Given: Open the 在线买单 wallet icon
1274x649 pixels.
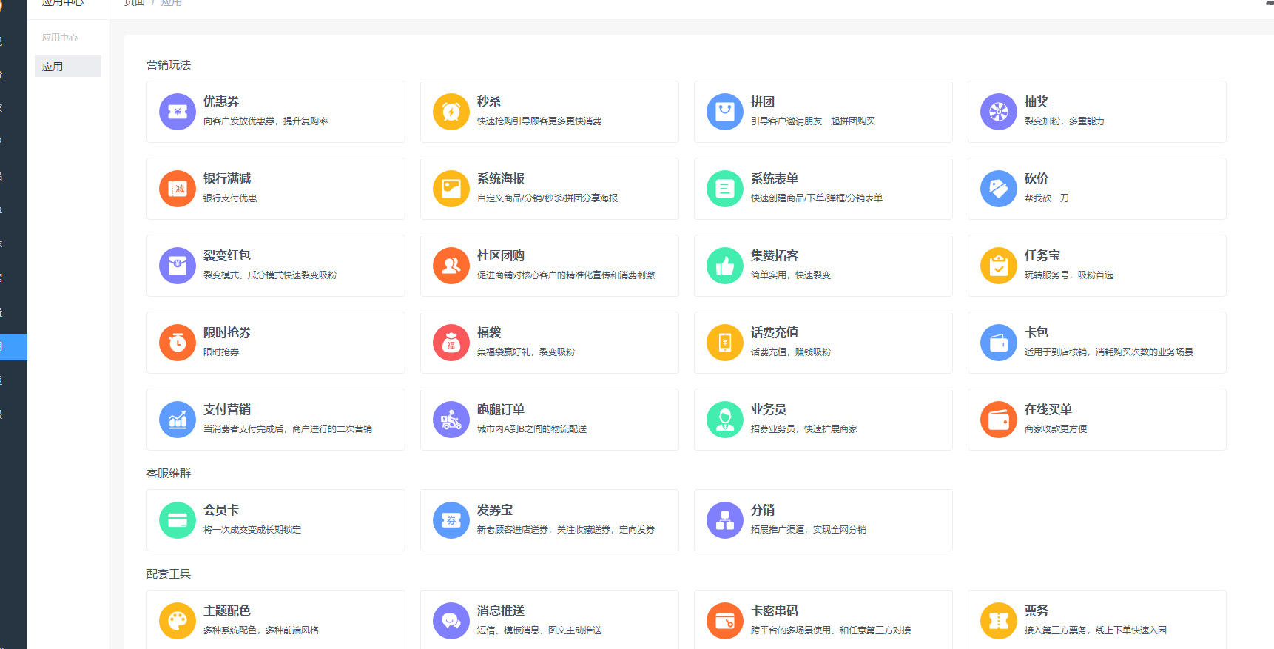Looking at the screenshot, I should point(999,420).
